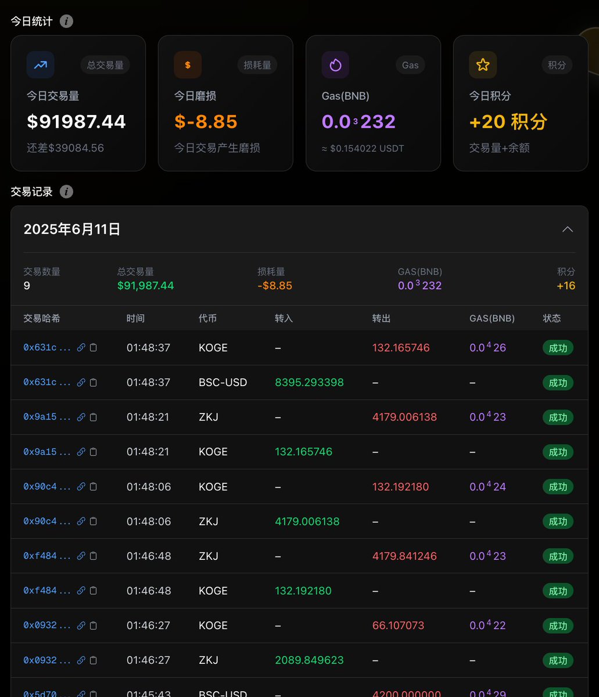Click the 积分 tag on 今日积分 card
This screenshot has width=599, height=697.
click(557, 65)
